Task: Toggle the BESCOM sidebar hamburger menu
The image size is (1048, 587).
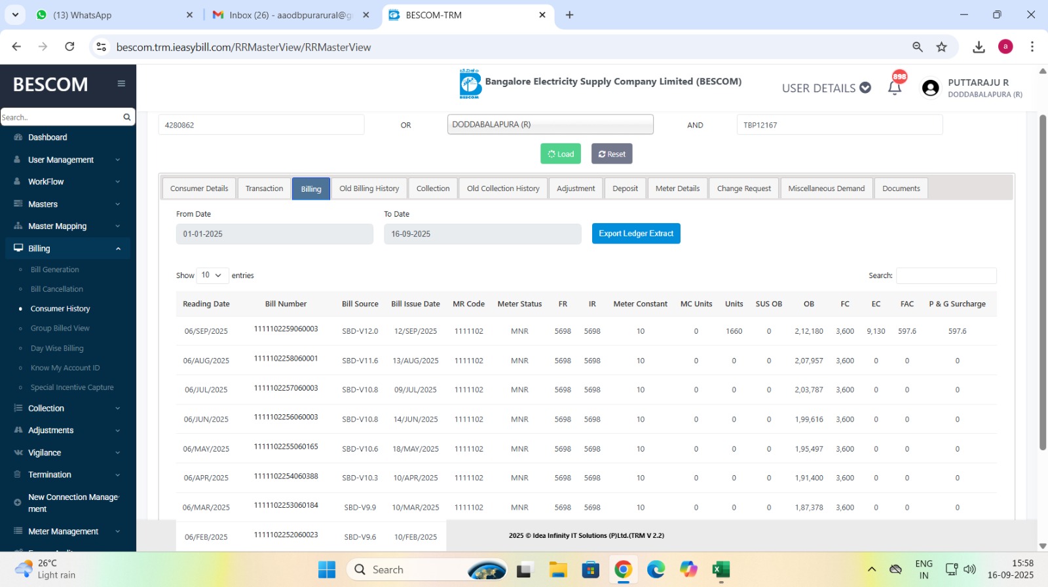Action: pyautogui.click(x=121, y=84)
